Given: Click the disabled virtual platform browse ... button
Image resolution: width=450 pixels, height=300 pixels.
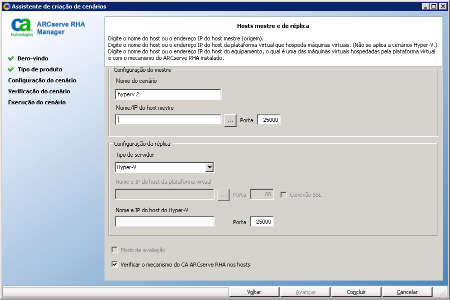Looking at the screenshot, I should (223, 195).
